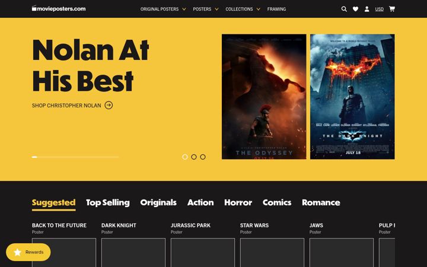The height and width of the screenshot is (267, 427).
Task: Open the Back to the Future poster link
Action: click(59, 225)
